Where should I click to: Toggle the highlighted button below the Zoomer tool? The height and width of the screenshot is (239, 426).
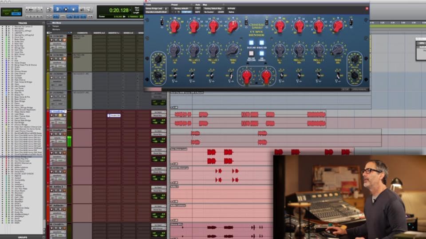(56, 16)
